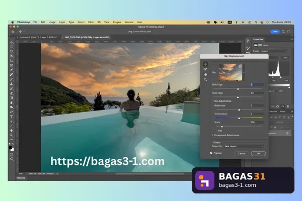The width and height of the screenshot is (302, 201).
Task: Open the Properties panel menu icon
Action: coord(292,39)
